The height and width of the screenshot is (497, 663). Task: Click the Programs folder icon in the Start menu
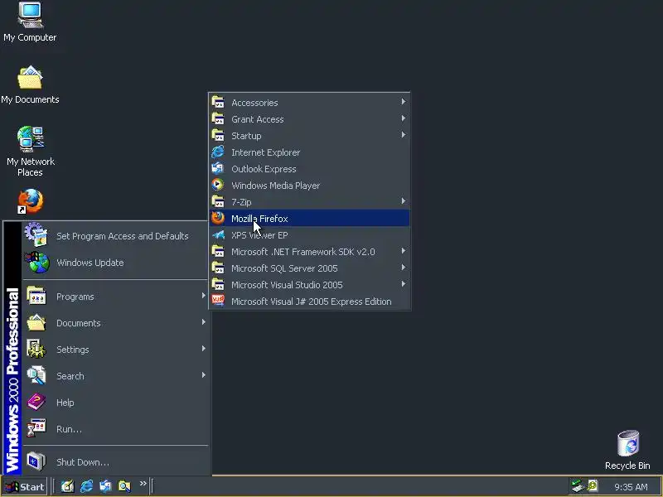(x=36, y=296)
